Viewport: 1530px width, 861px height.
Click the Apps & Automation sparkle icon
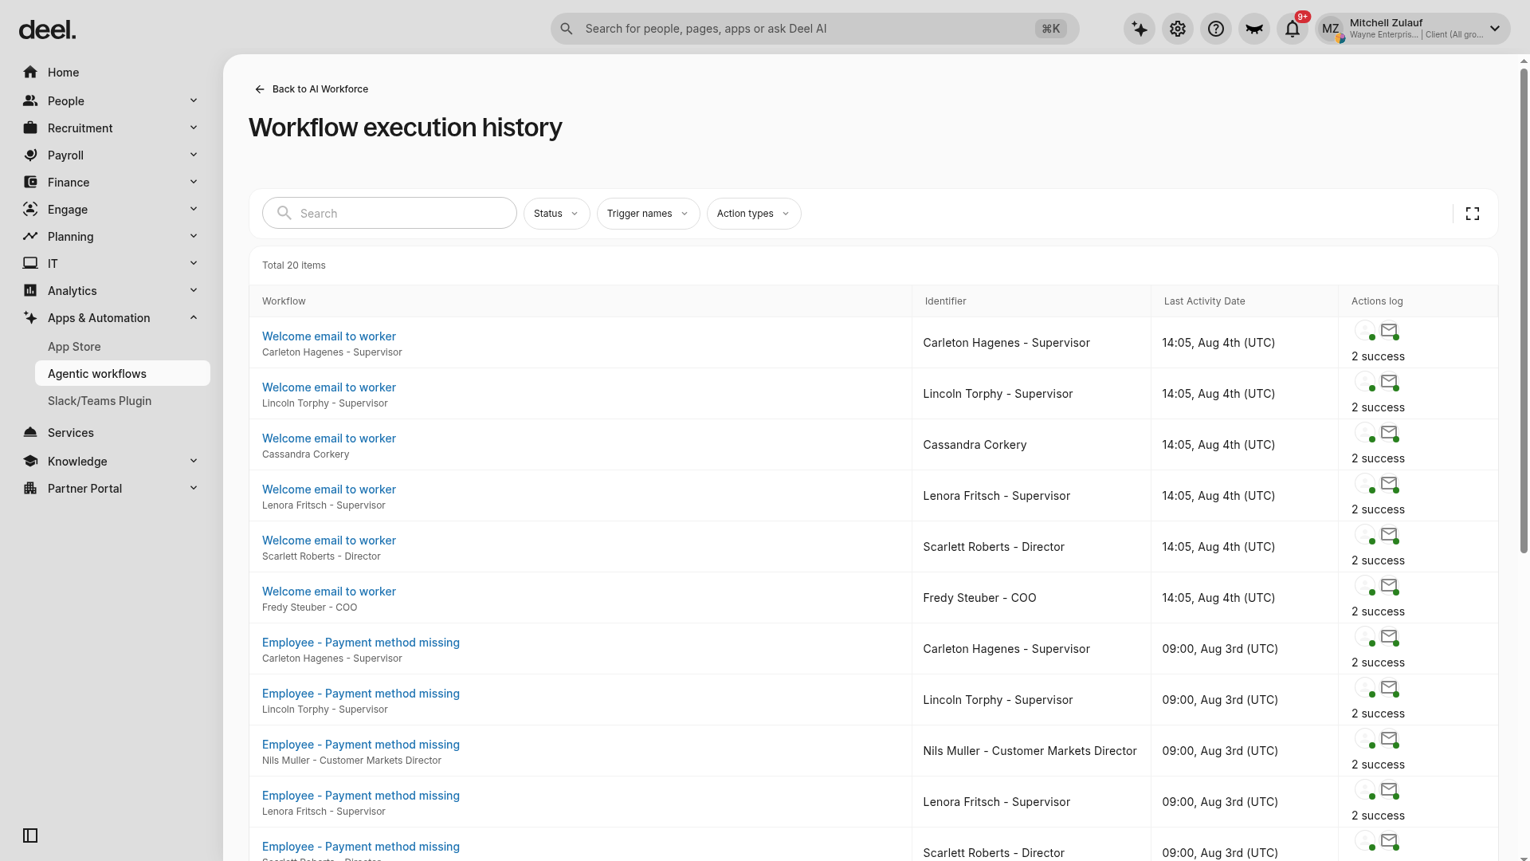coord(30,318)
